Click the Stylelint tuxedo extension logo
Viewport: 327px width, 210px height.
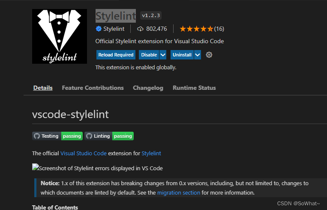(x=60, y=36)
